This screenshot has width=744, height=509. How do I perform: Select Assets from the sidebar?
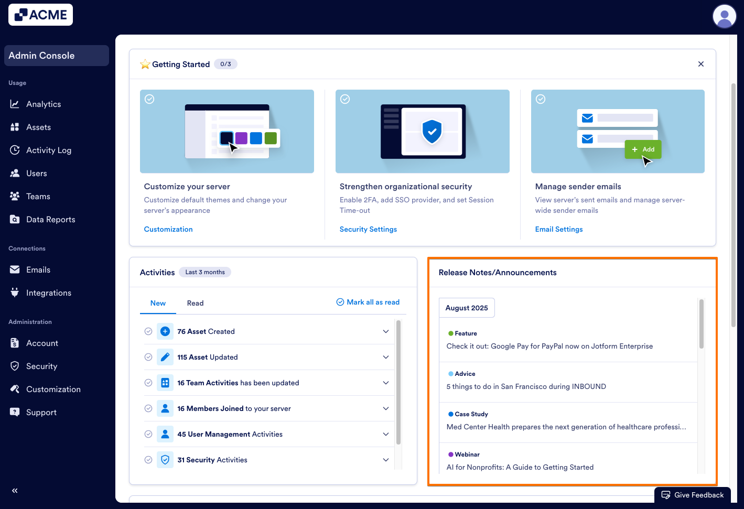39,127
